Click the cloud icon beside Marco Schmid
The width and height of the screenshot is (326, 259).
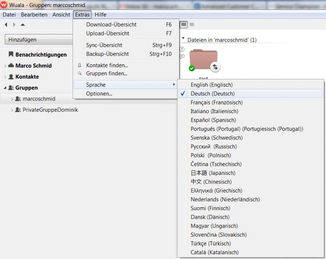coord(11,65)
